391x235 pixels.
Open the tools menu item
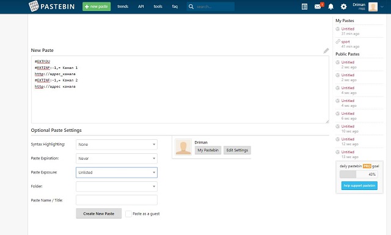pyautogui.click(x=158, y=7)
